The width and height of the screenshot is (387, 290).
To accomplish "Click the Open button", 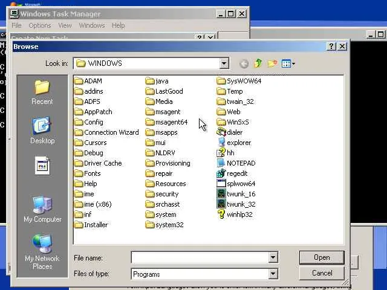I will [322, 257].
